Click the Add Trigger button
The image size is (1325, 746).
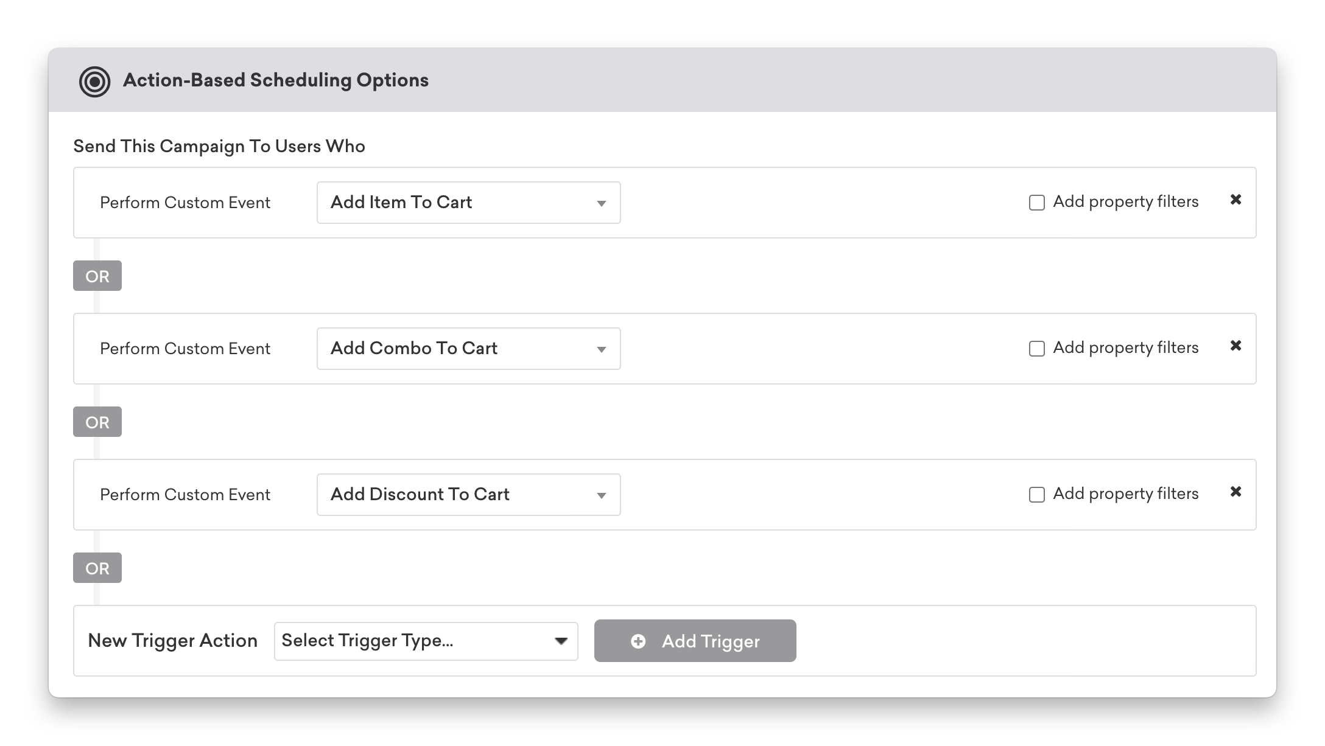[695, 641]
